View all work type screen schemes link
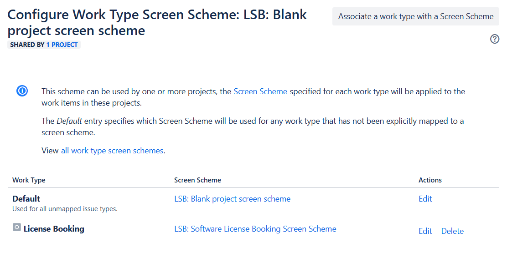 (x=112, y=151)
